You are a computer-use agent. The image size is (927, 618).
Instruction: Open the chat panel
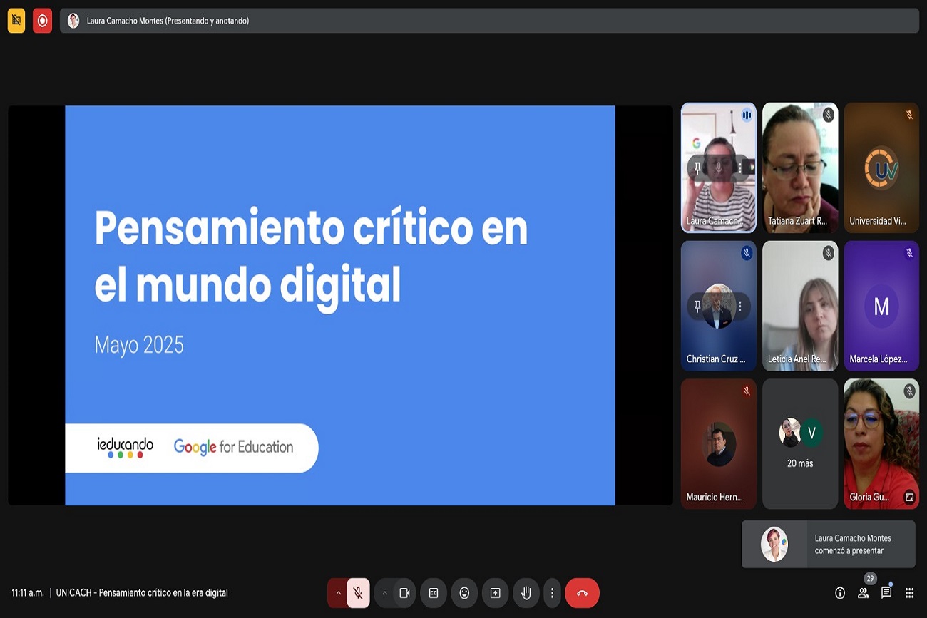pyautogui.click(x=886, y=593)
